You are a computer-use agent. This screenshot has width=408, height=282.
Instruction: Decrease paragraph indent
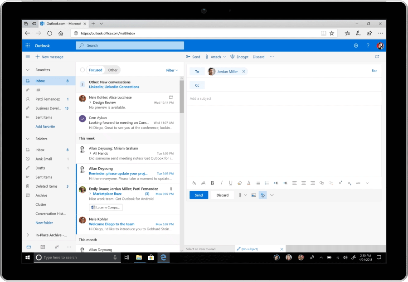pos(276,183)
